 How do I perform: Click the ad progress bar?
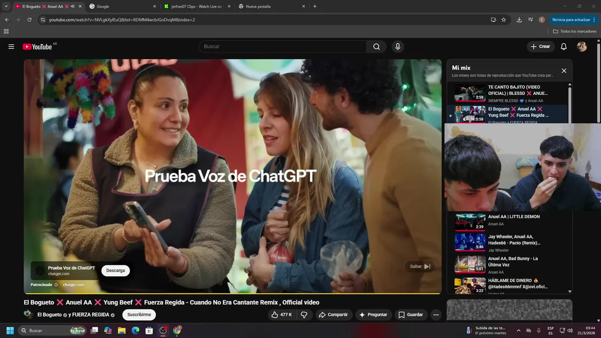(232, 293)
